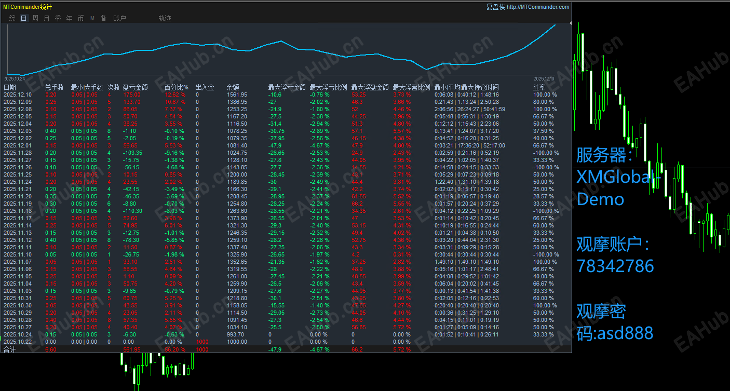Viewport: 730px width, 391px height.
Task: Open the 备 tab
Action: pos(103,18)
